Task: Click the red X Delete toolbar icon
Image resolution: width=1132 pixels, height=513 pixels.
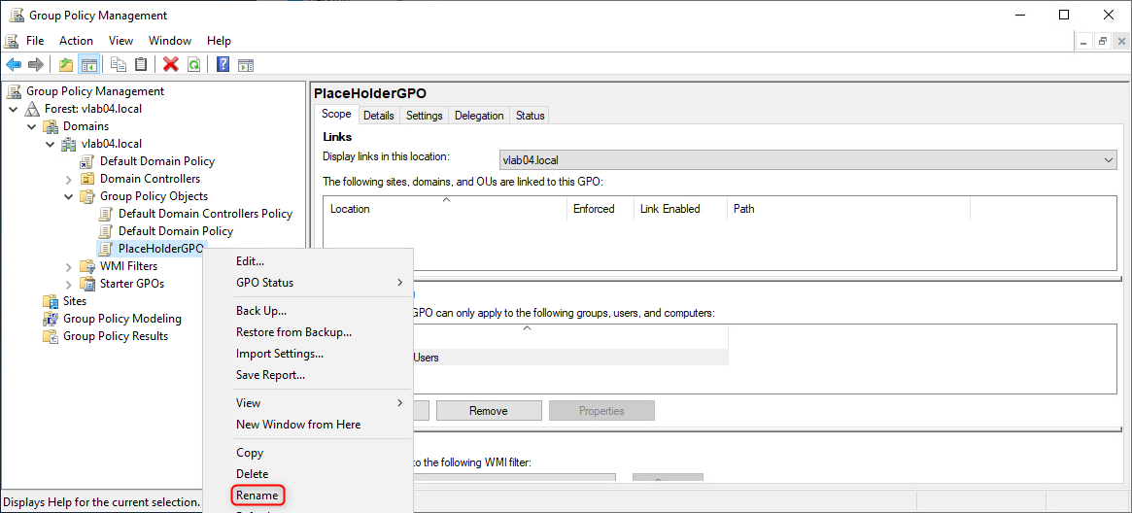Action: tap(171, 65)
